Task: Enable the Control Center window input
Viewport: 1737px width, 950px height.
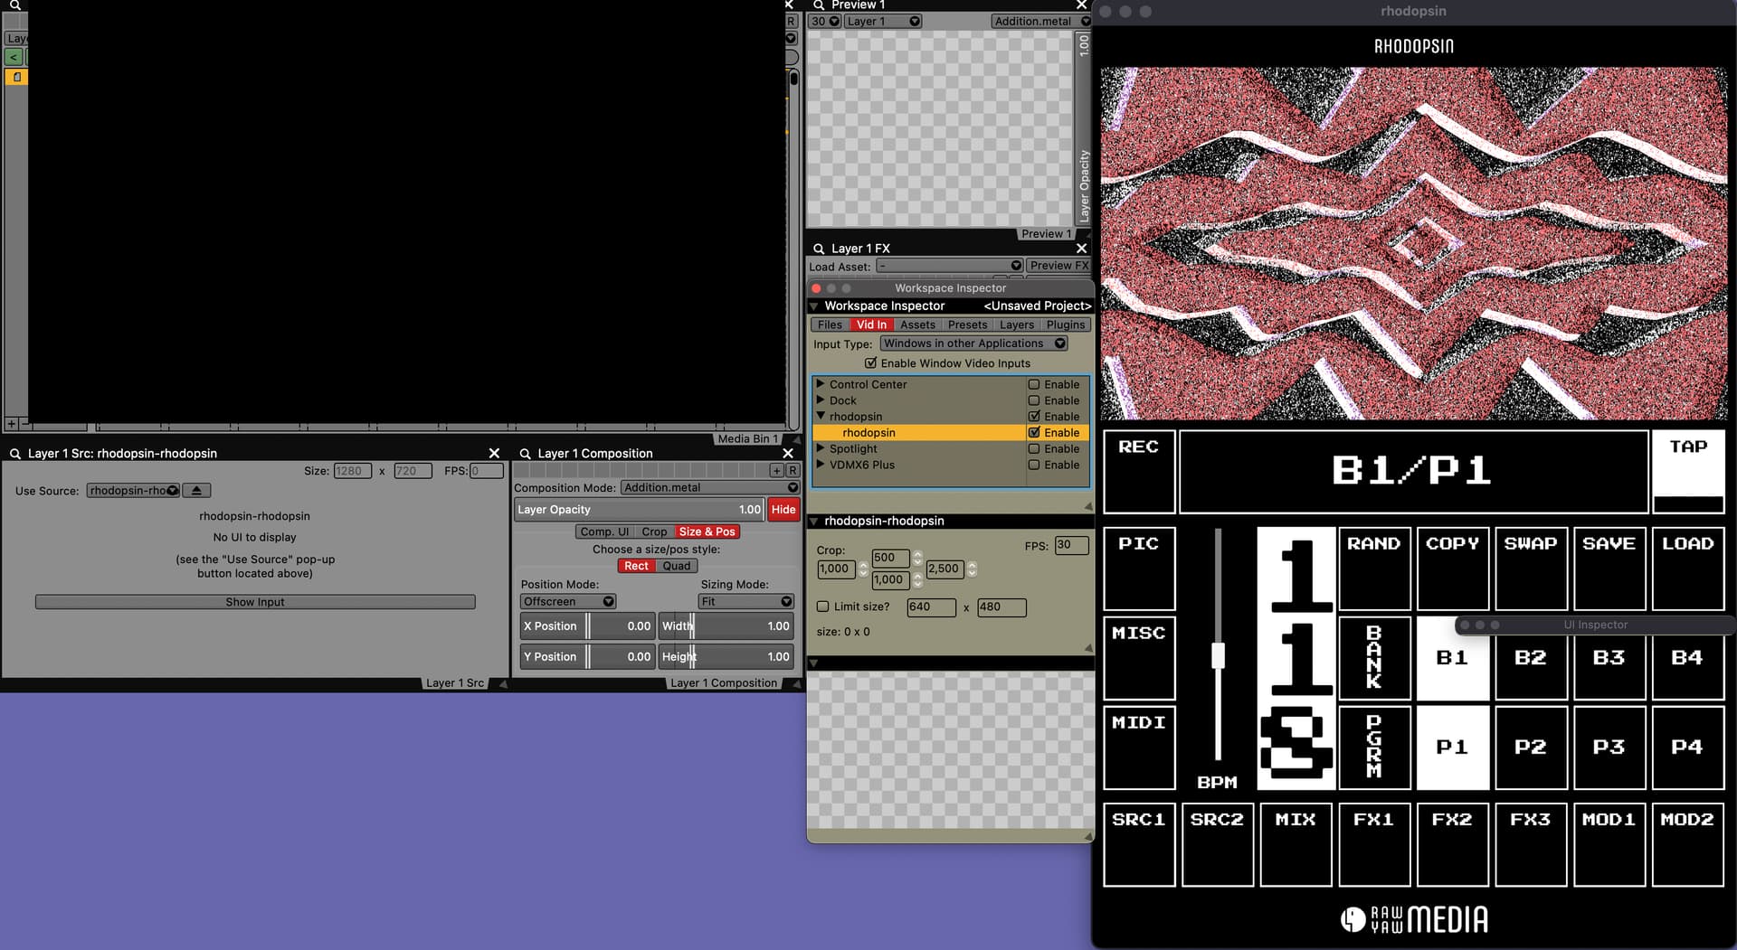Action: coord(1034,385)
